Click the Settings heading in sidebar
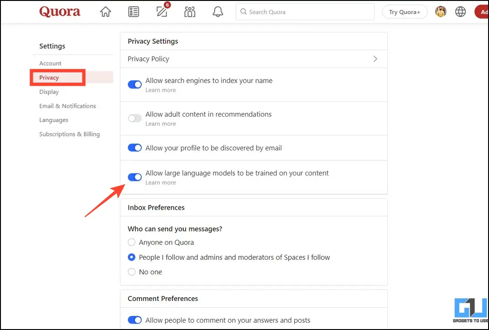Screen dimensions: 489x330 tap(52, 46)
